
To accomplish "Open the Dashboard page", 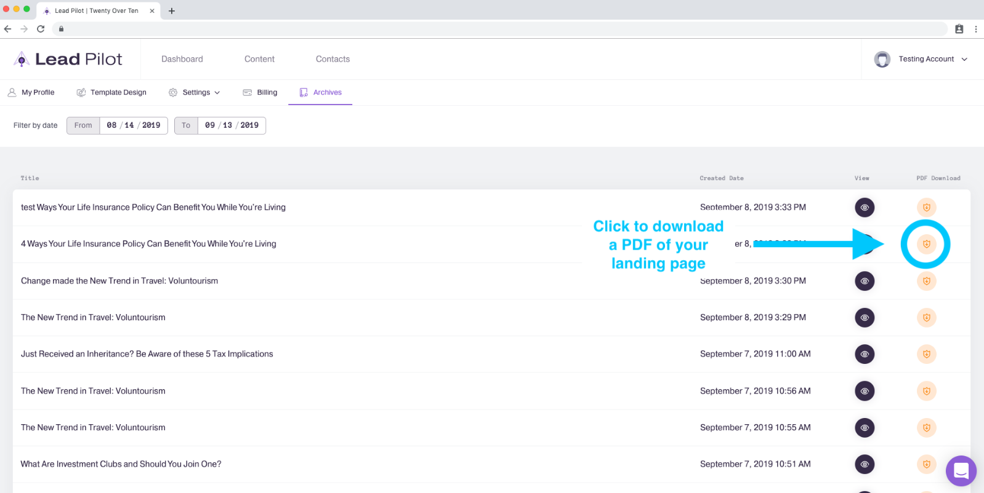I will pos(182,59).
